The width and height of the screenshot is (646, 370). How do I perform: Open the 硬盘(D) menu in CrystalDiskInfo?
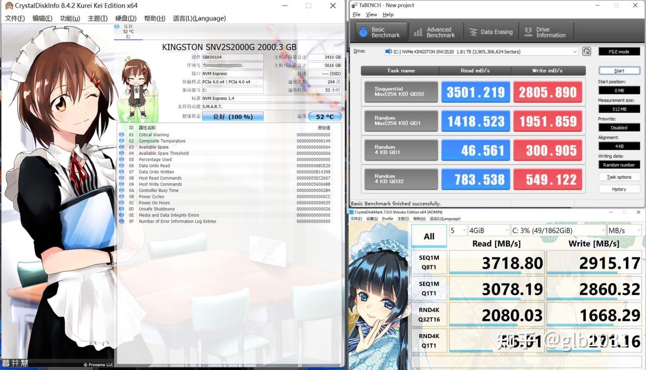[x=125, y=18]
